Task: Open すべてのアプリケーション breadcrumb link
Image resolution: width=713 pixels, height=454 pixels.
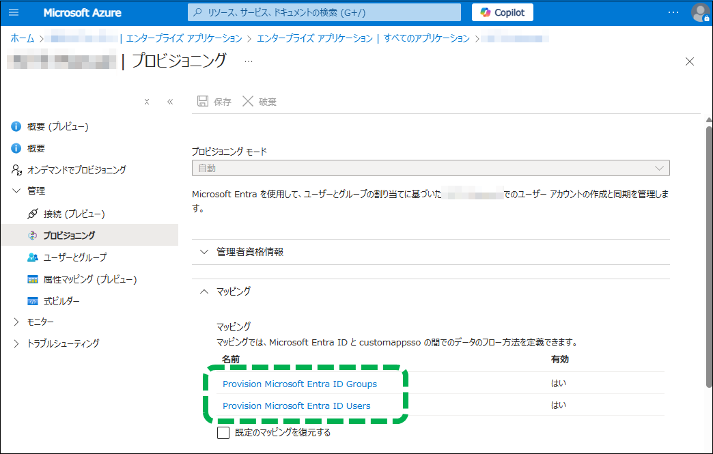Action: [427, 38]
